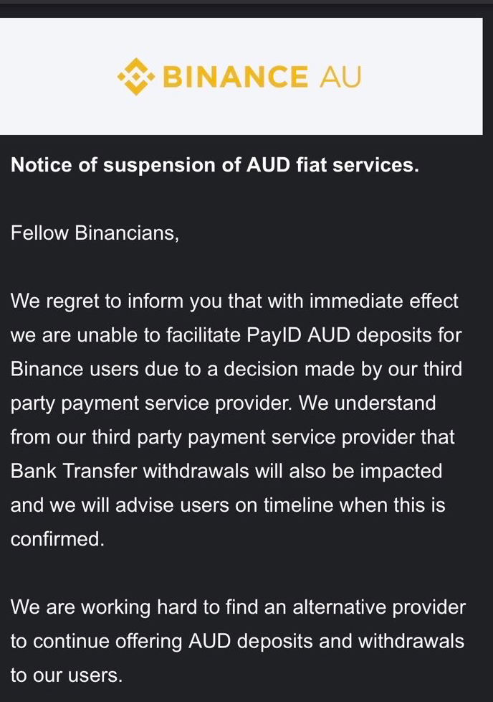This screenshot has height=702, width=493.
Task: Click the final line 'to our users.'
Action: [67, 675]
